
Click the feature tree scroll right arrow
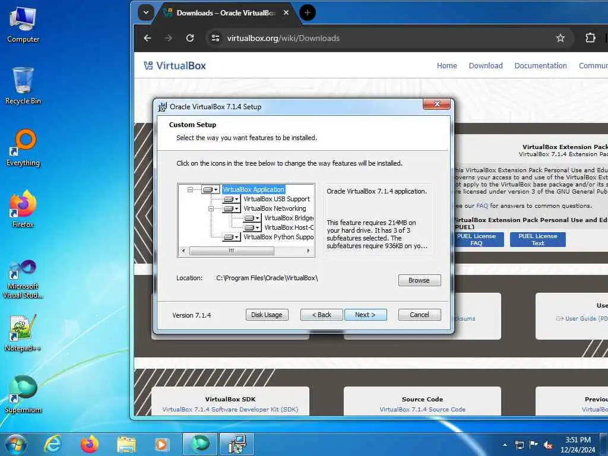coord(308,251)
